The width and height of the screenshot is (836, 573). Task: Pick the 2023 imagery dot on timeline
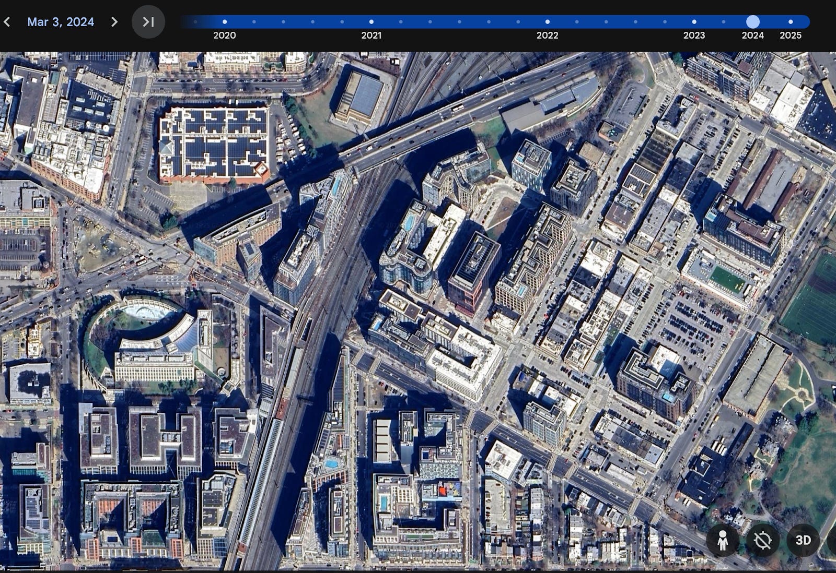tap(694, 22)
